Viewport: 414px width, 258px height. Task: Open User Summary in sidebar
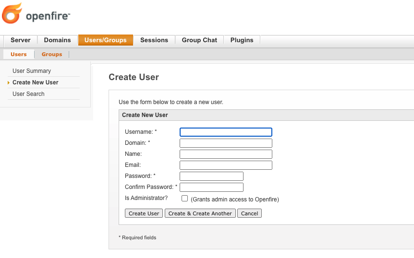[32, 71]
